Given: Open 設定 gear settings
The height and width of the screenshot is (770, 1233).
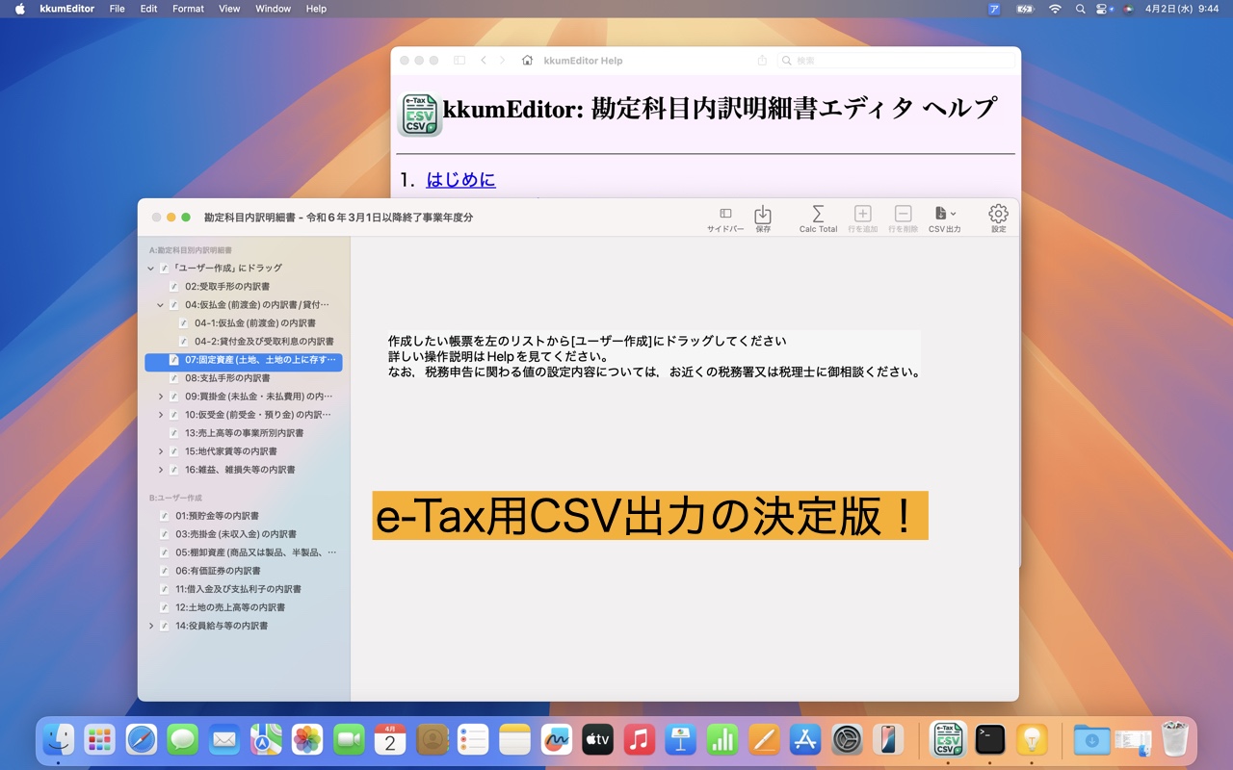Looking at the screenshot, I should (999, 218).
